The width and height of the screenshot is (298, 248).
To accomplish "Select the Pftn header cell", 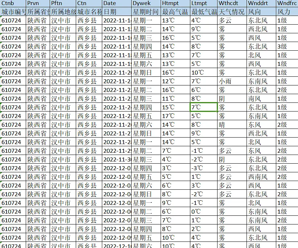I will click(63, 3).
